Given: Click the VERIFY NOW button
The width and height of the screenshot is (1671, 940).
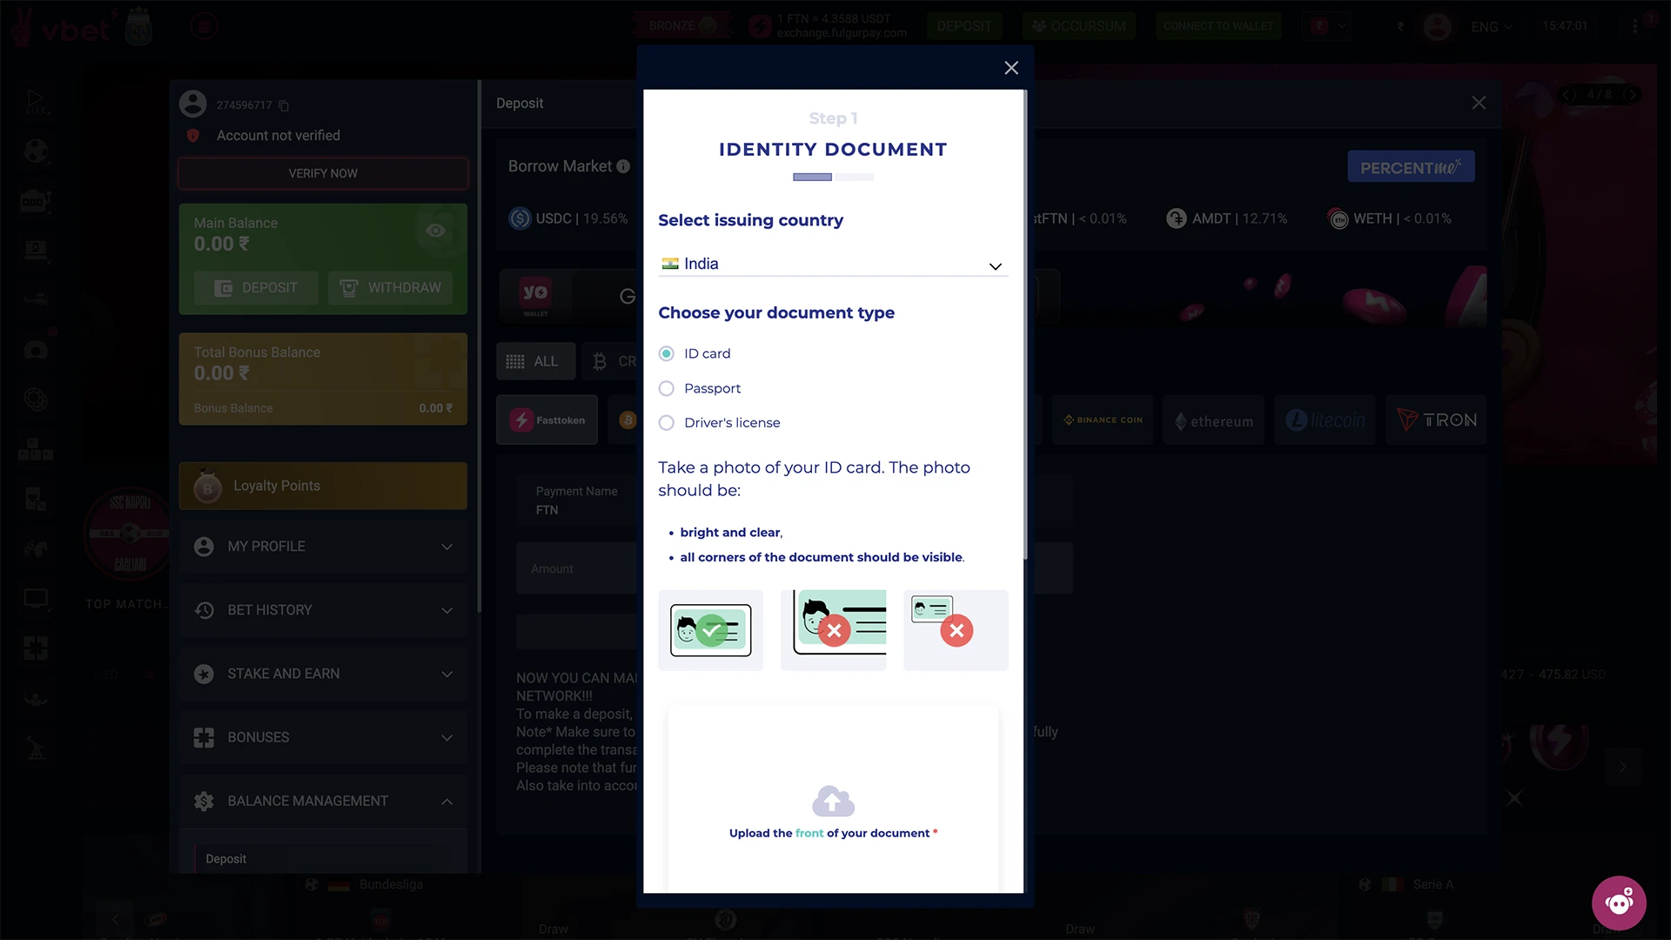Looking at the screenshot, I should (x=323, y=173).
